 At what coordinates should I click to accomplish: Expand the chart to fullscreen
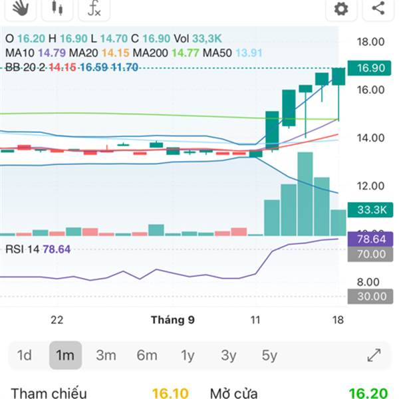pos(374,355)
